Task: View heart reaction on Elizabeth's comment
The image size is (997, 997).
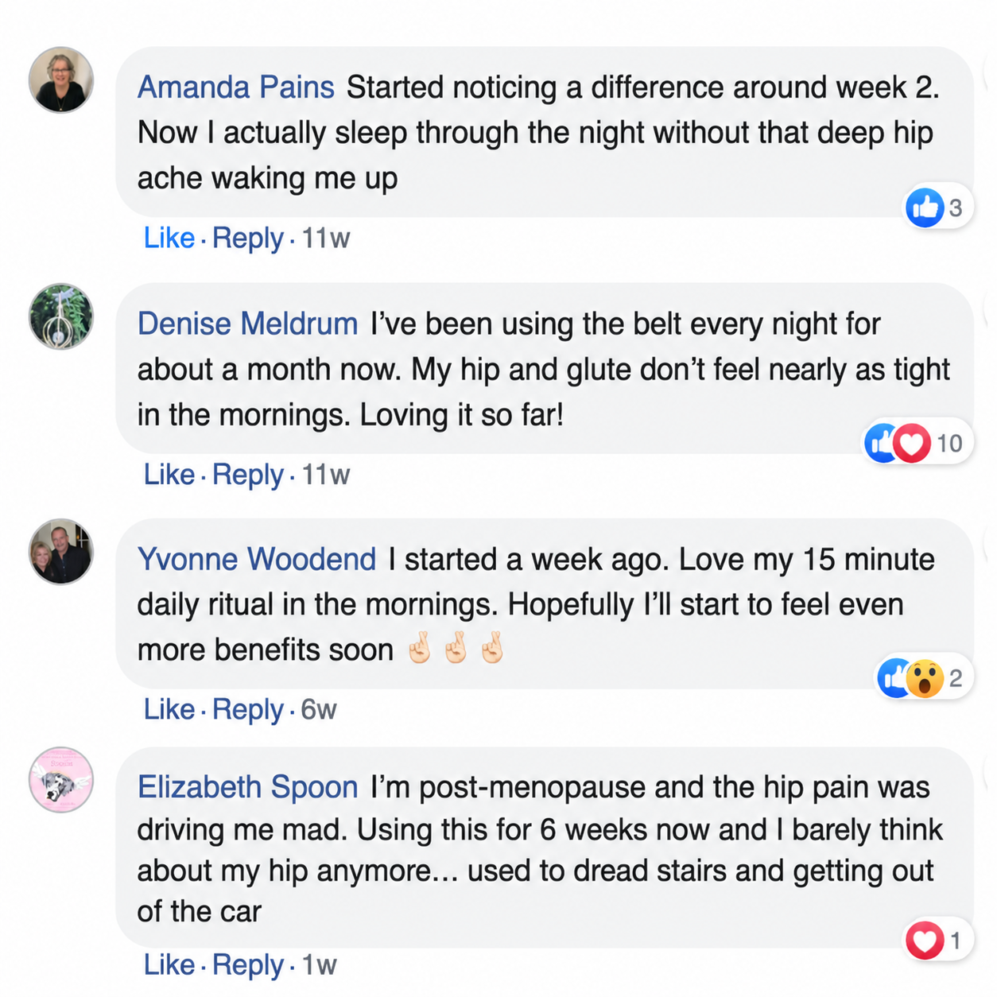Action: click(x=925, y=941)
